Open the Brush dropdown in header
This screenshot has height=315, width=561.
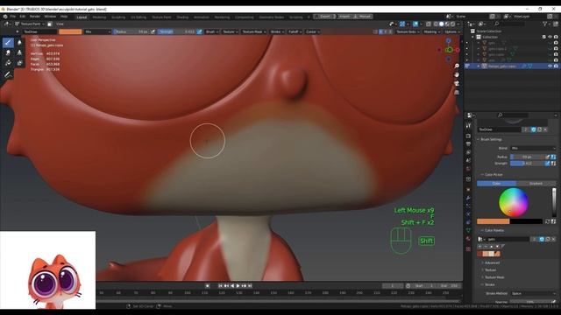click(x=212, y=31)
